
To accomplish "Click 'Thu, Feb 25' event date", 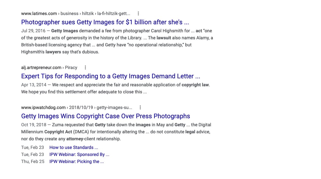I will pos(33,161).
